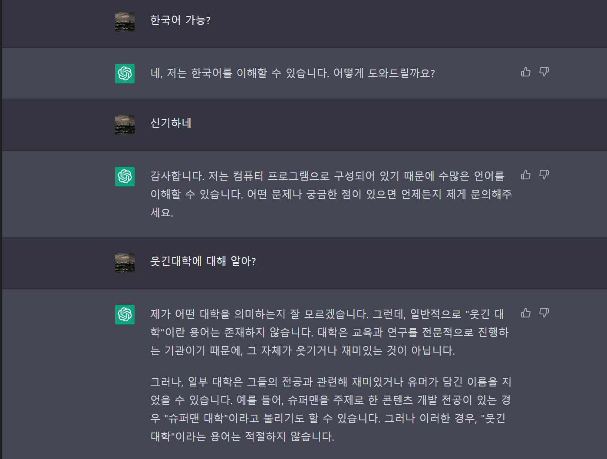Click the user message 한국어 가능?
The image size is (607, 459).
180,20
